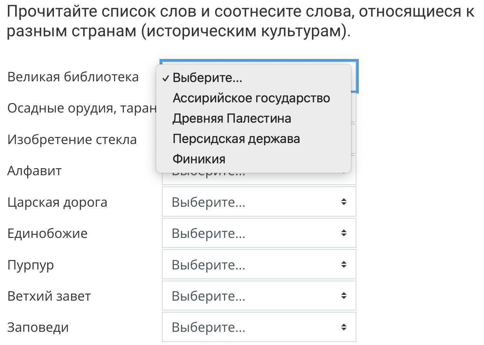Open the Царская дорога dropdown
Viewport: 484px width, 345px height.
pos(259,202)
